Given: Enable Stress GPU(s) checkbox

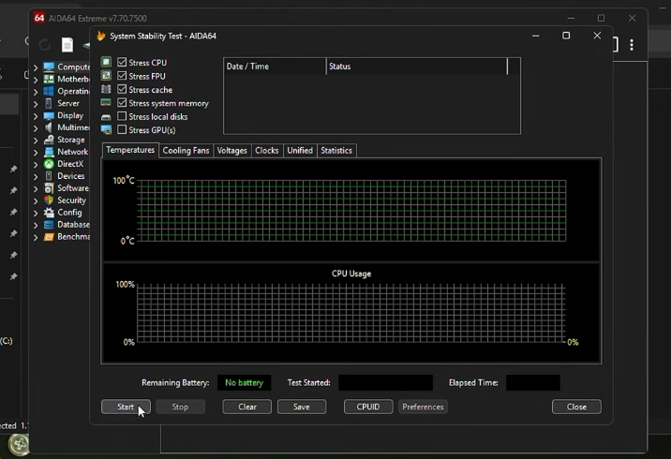Looking at the screenshot, I should tap(122, 129).
